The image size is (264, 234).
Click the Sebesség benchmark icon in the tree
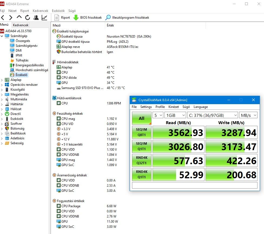7,143
